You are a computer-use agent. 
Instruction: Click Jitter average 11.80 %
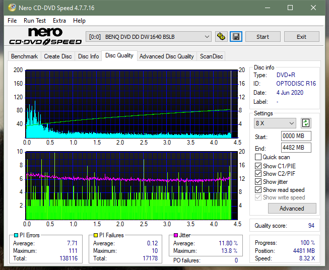(x=228, y=243)
